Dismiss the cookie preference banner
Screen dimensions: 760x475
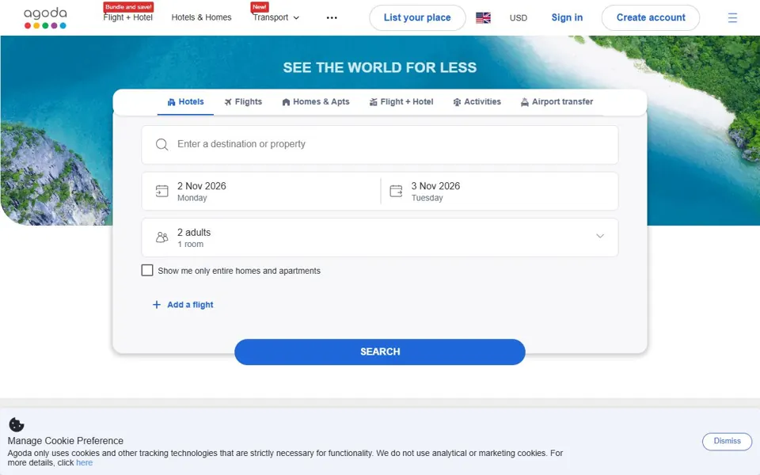pyautogui.click(x=727, y=441)
